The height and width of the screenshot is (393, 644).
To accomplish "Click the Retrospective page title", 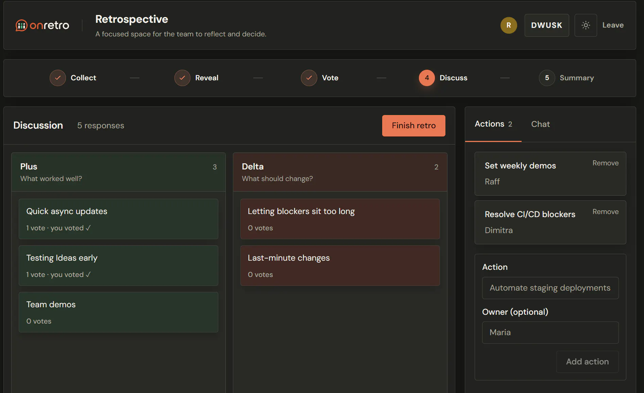I will tap(132, 19).
